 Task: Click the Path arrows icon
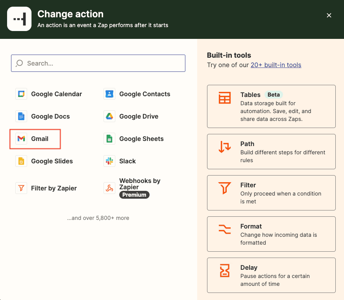tap(225, 147)
